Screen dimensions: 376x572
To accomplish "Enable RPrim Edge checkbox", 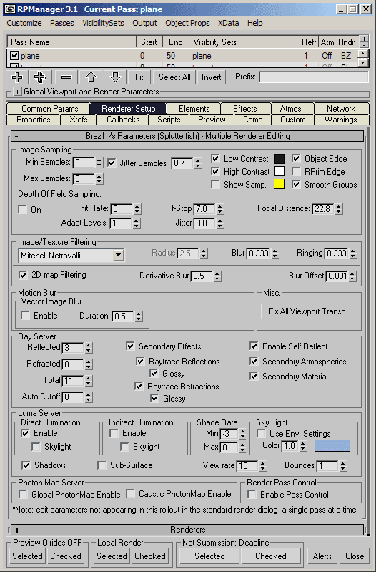I will (296, 171).
